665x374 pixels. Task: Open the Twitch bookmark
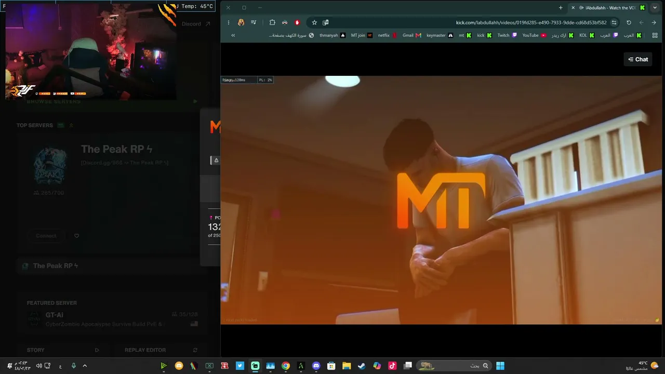coord(507,35)
